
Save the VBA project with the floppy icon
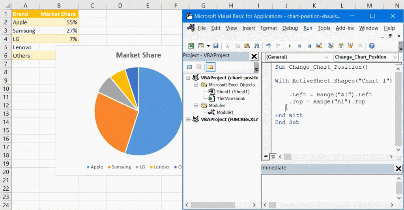pyautogui.click(x=216, y=46)
